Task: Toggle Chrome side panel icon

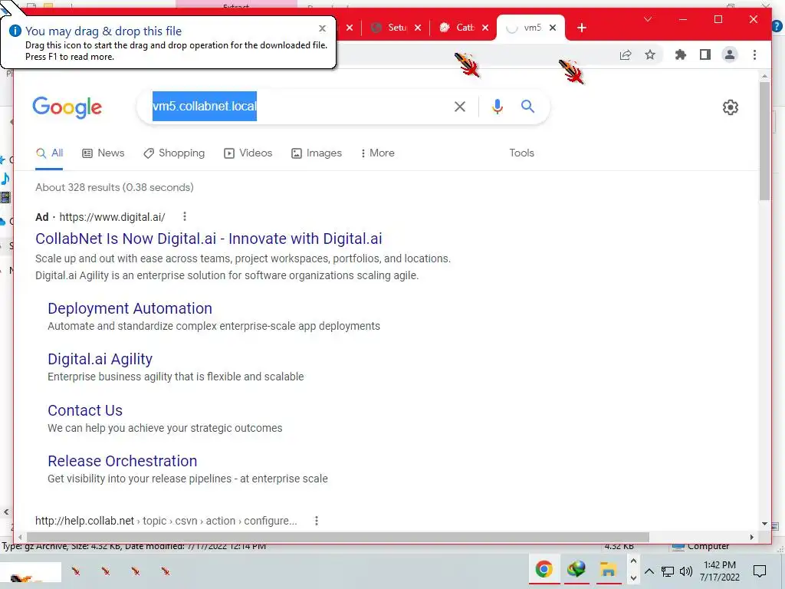Action: (705, 54)
